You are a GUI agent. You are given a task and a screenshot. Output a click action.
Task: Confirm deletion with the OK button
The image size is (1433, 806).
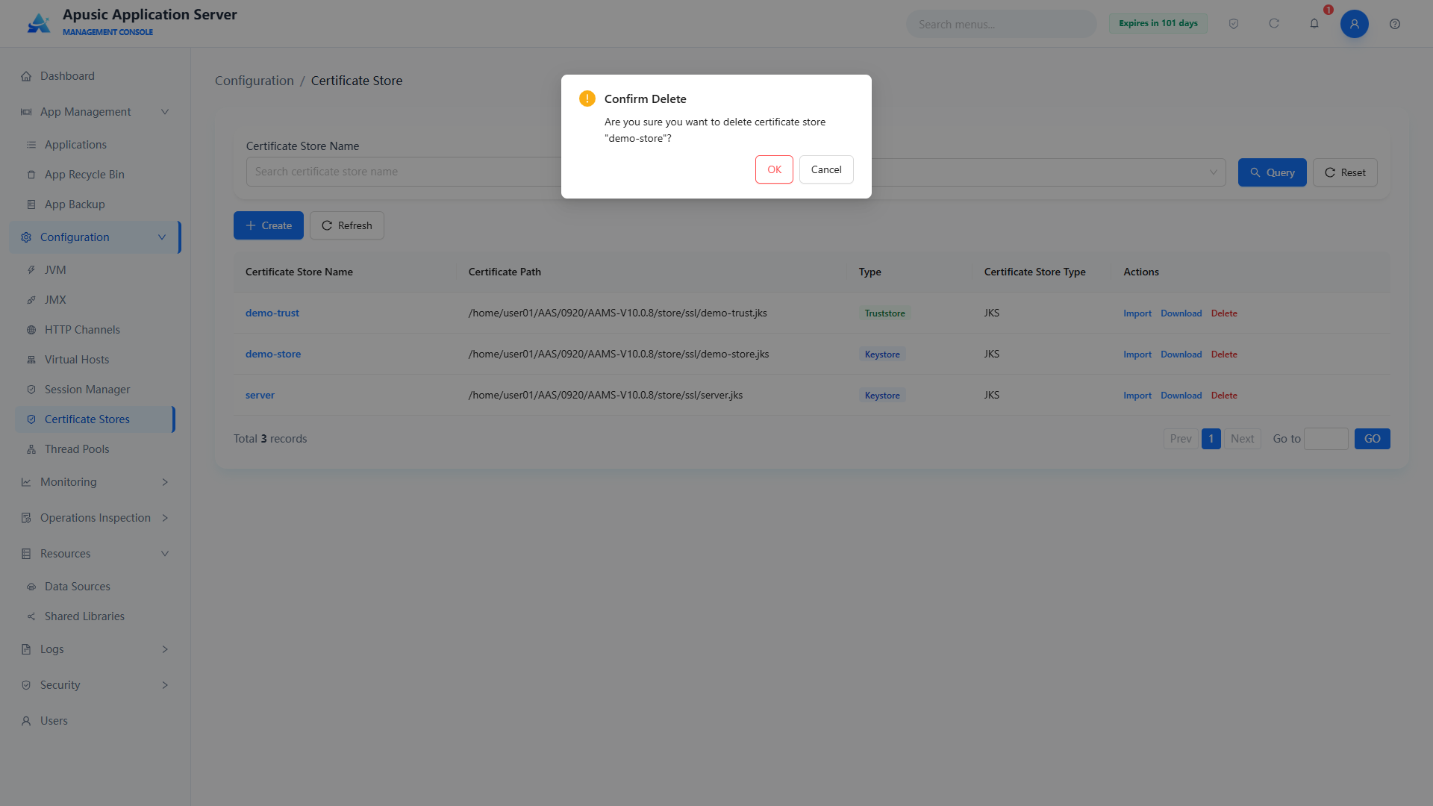click(774, 169)
